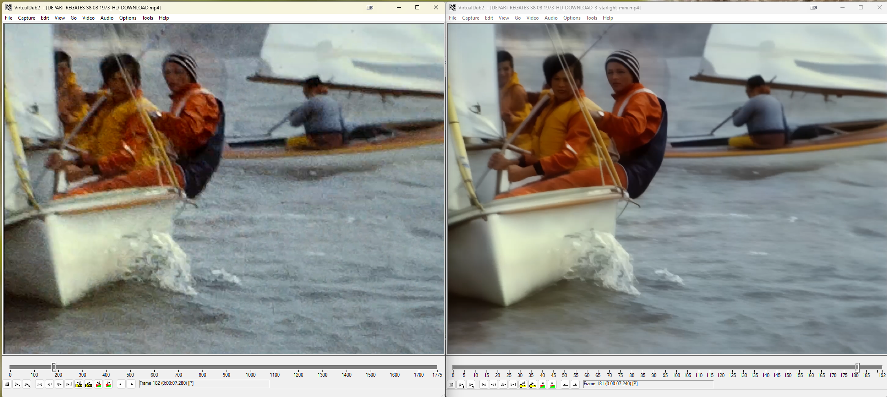Image resolution: width=887 pixels, height=397 pixels.
Task: Open the Video menu in the left window
Action: [x=88, y=18]
